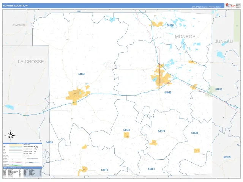Click ZIP code label 54651

tap(151, 169)
